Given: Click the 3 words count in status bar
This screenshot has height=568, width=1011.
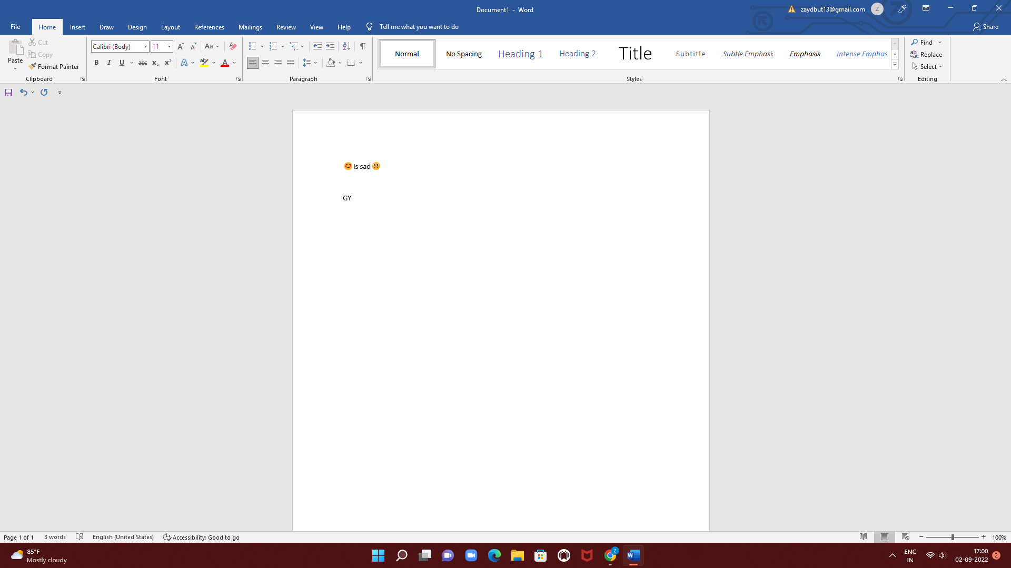Looking at the screenshot, I should pyautogui.click(x=55, y=537).
